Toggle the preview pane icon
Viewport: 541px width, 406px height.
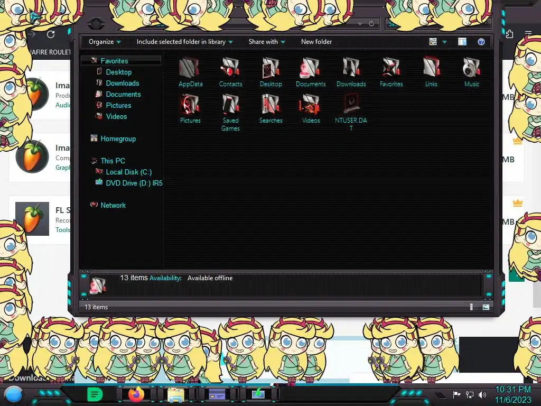462,42
